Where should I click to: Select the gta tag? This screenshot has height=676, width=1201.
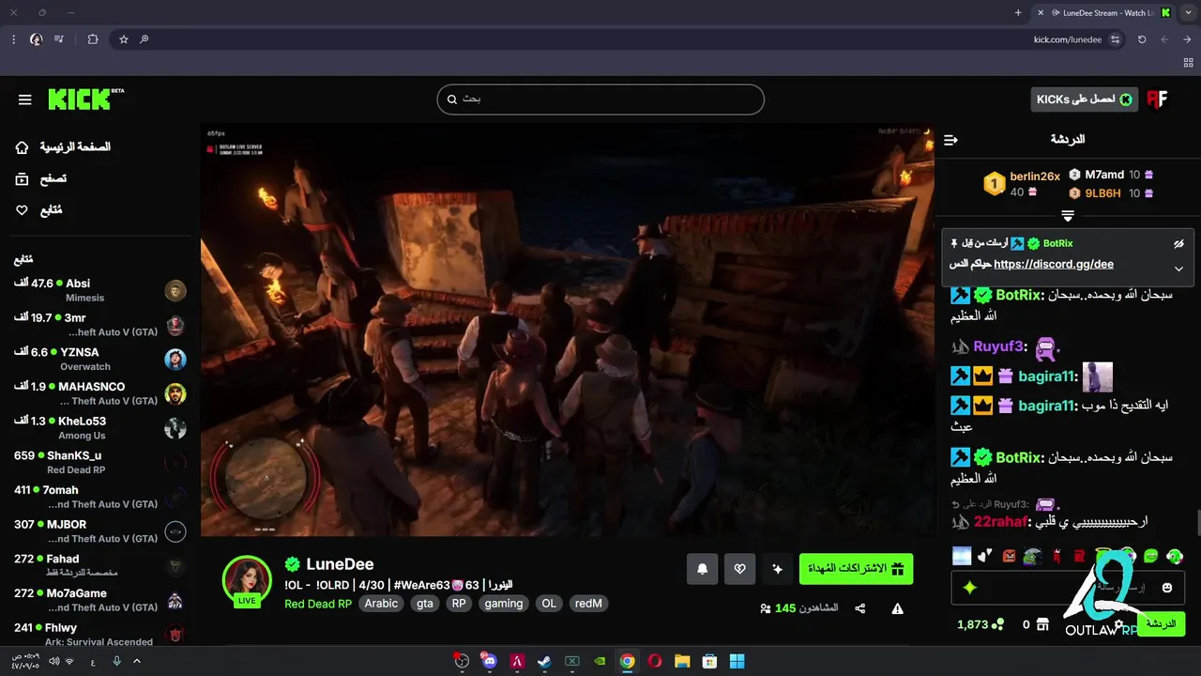coord(425,604)
